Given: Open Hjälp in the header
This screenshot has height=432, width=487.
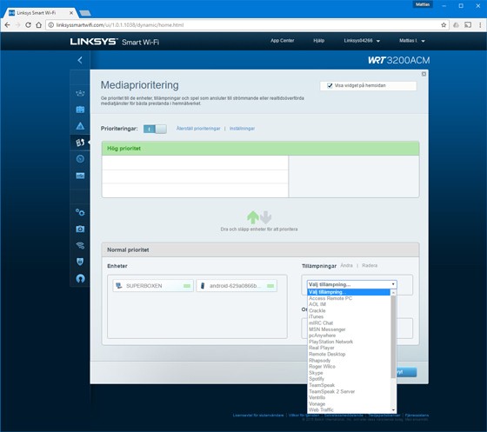Looking at the screenshot, I should click(x=318, y=40).
